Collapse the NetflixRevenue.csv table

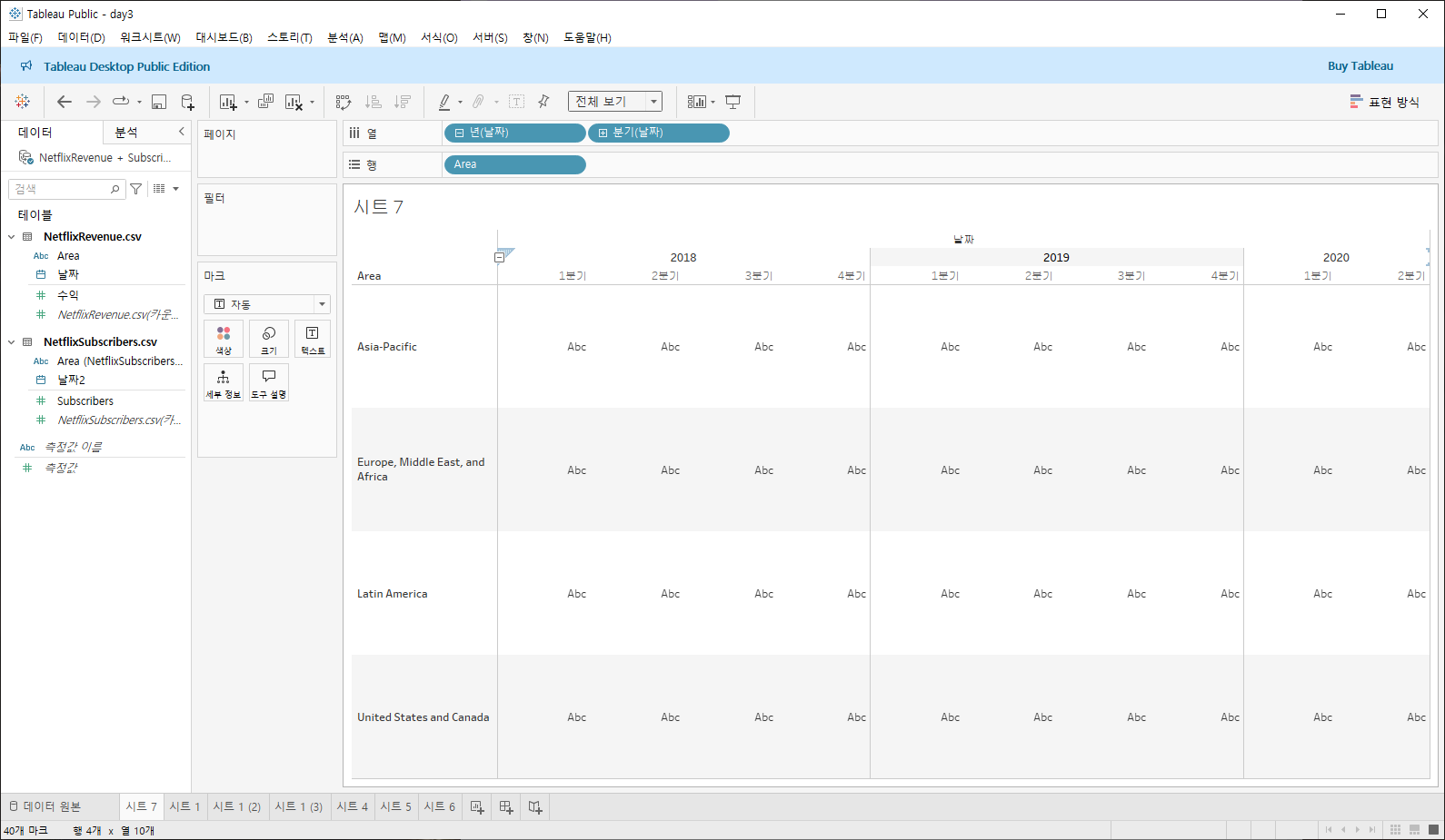coord(12,237)
